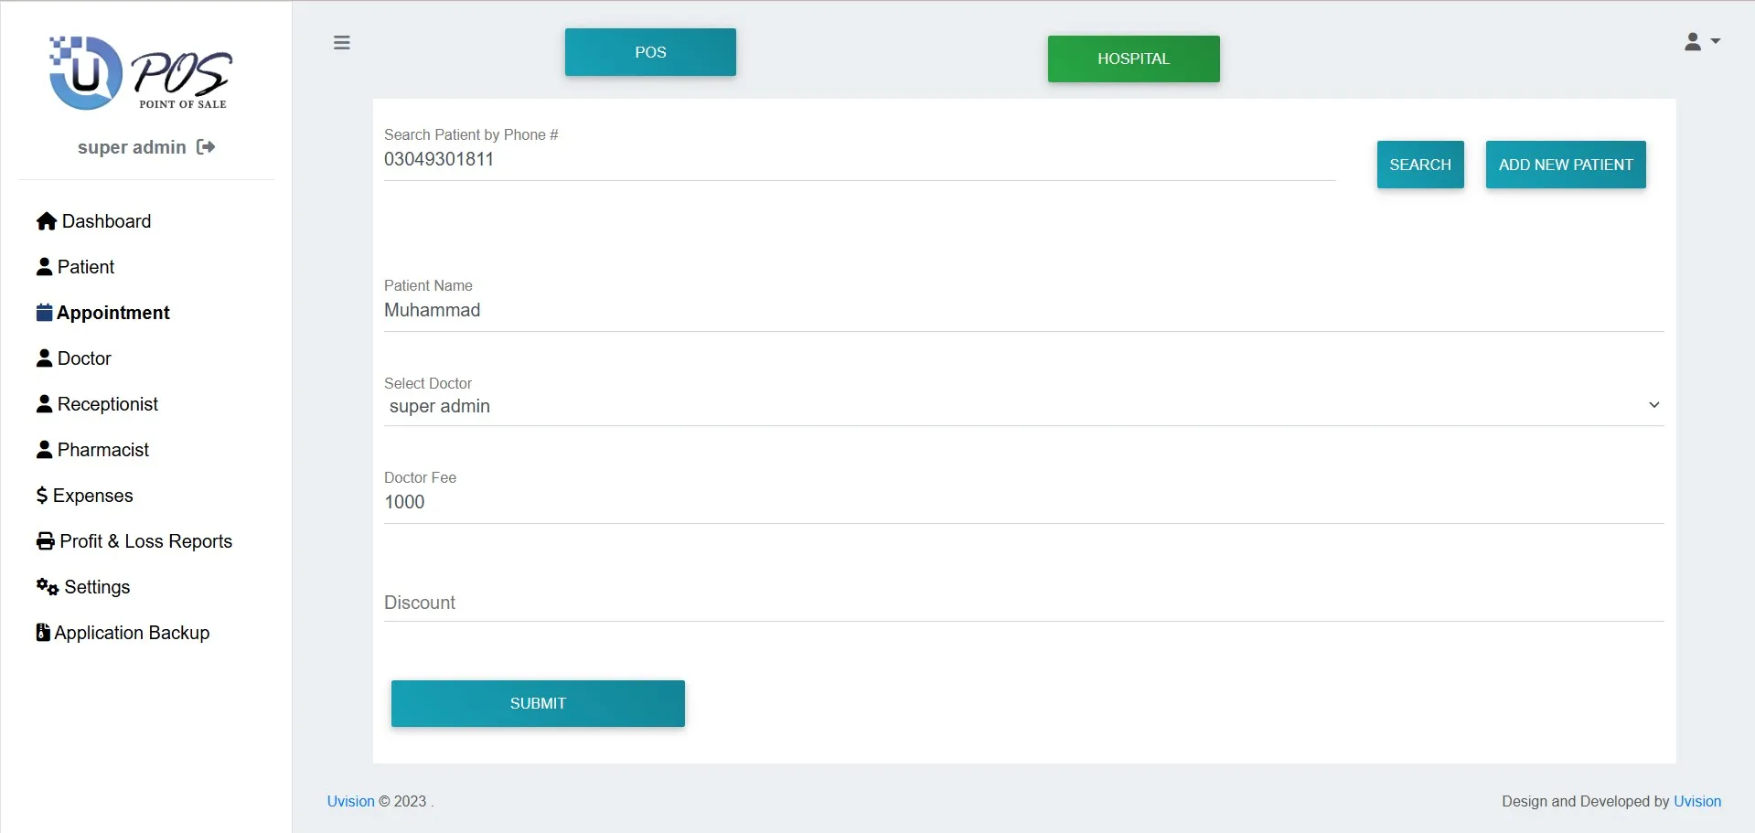Click the UPOS Point of Sale logo
The width and height of the screenshot is (1755, 833).
[x=141, y=74]
